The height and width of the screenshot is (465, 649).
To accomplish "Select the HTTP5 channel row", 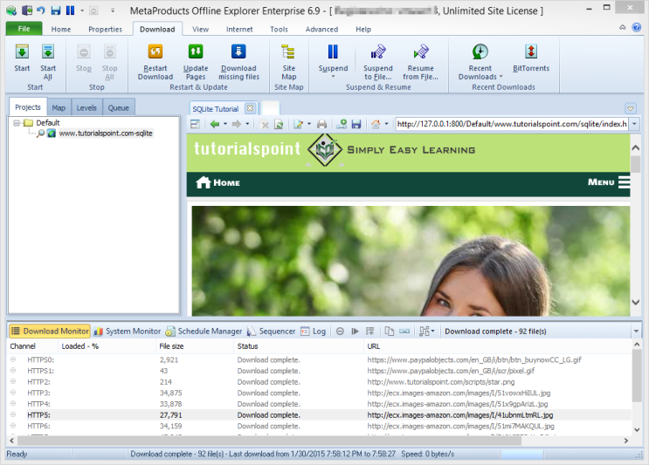I will coord(319,415).
